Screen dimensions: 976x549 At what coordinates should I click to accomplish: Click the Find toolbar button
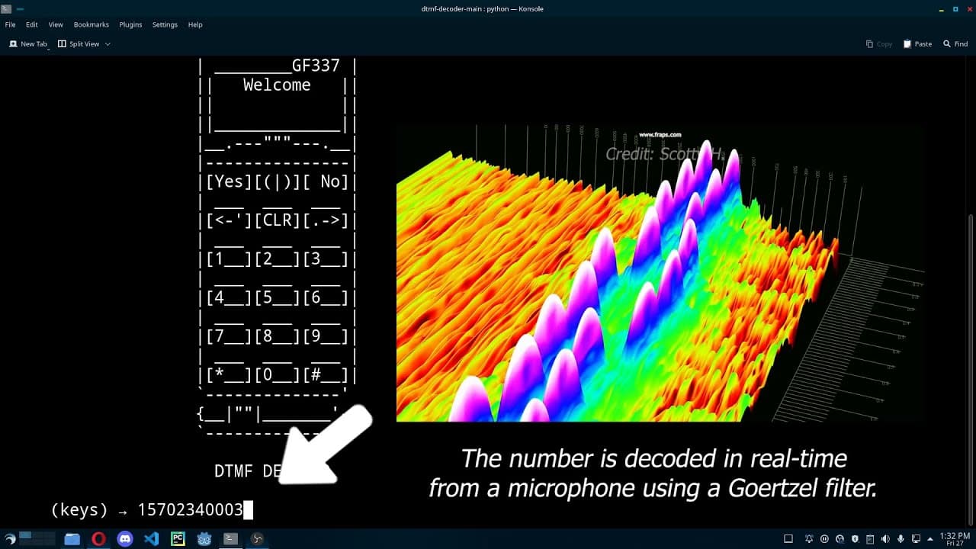coord(956,44)
